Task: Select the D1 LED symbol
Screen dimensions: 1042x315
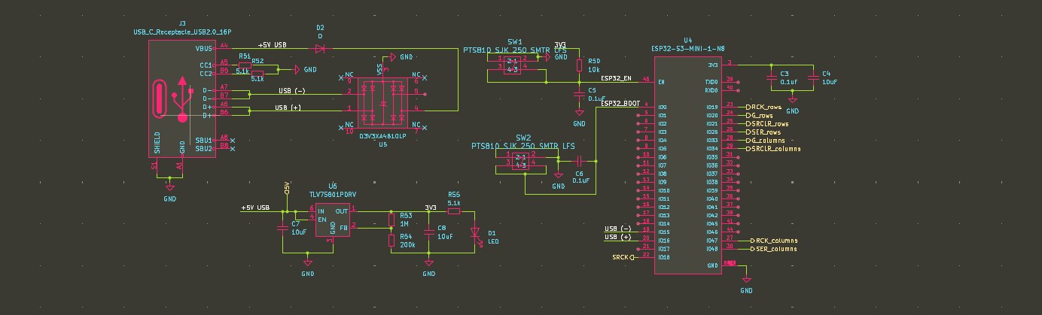Action: point(475,232)
